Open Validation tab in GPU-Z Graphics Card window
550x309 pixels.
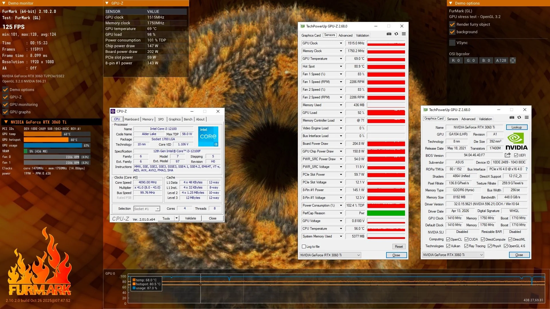pyautogui.click(x=485, y=119)
